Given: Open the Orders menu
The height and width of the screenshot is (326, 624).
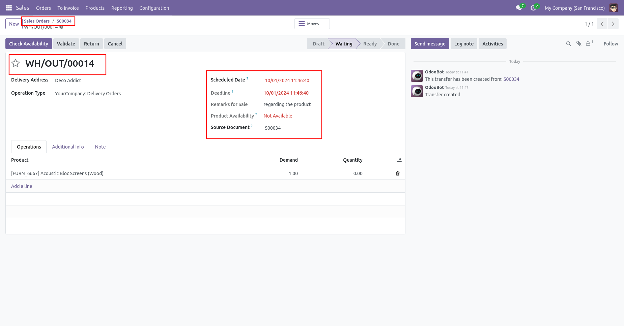Looking at the screenshot, I should tap(44, 8).
